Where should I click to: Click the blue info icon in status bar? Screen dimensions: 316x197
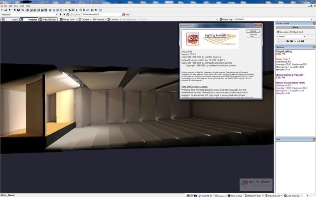tap(195, 196)
